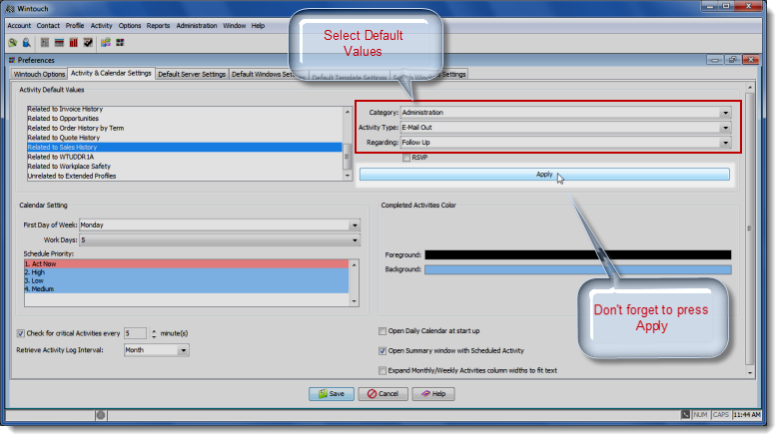Click the Preferences window title icon
The image size is (782, 441).
12,60
